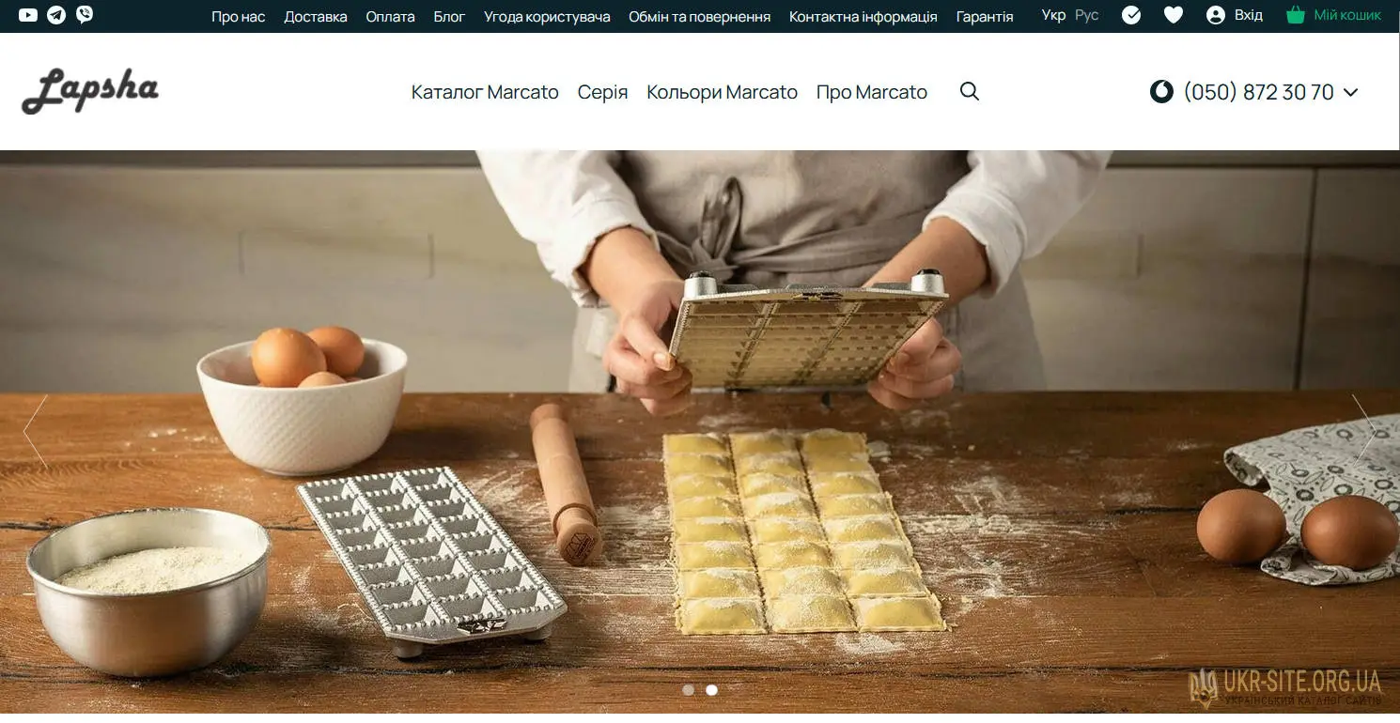
Task: Open the YouTube channel icon
Action: (28, 15)
